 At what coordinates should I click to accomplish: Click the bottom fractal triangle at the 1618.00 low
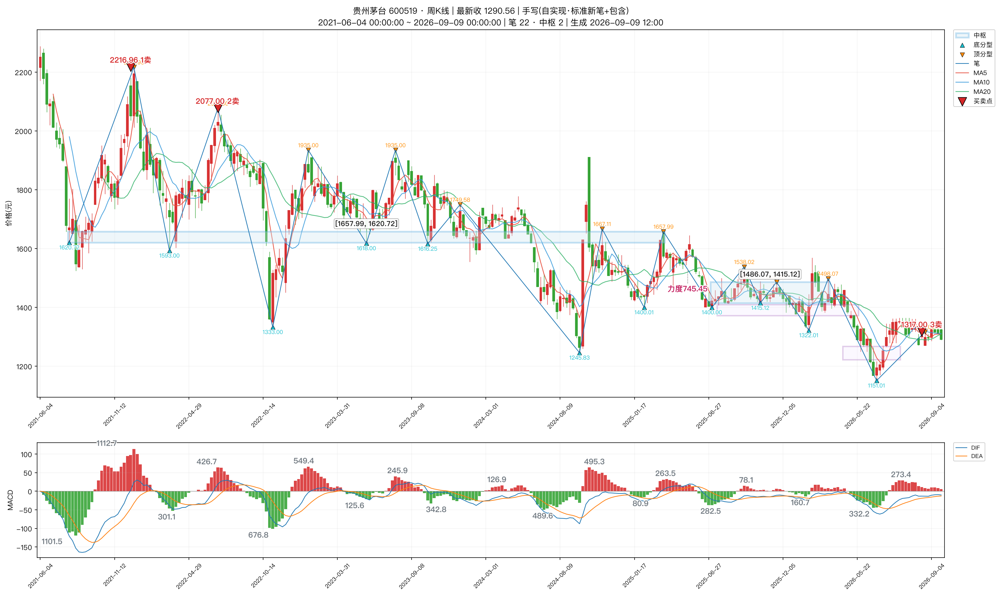[366, 243]
